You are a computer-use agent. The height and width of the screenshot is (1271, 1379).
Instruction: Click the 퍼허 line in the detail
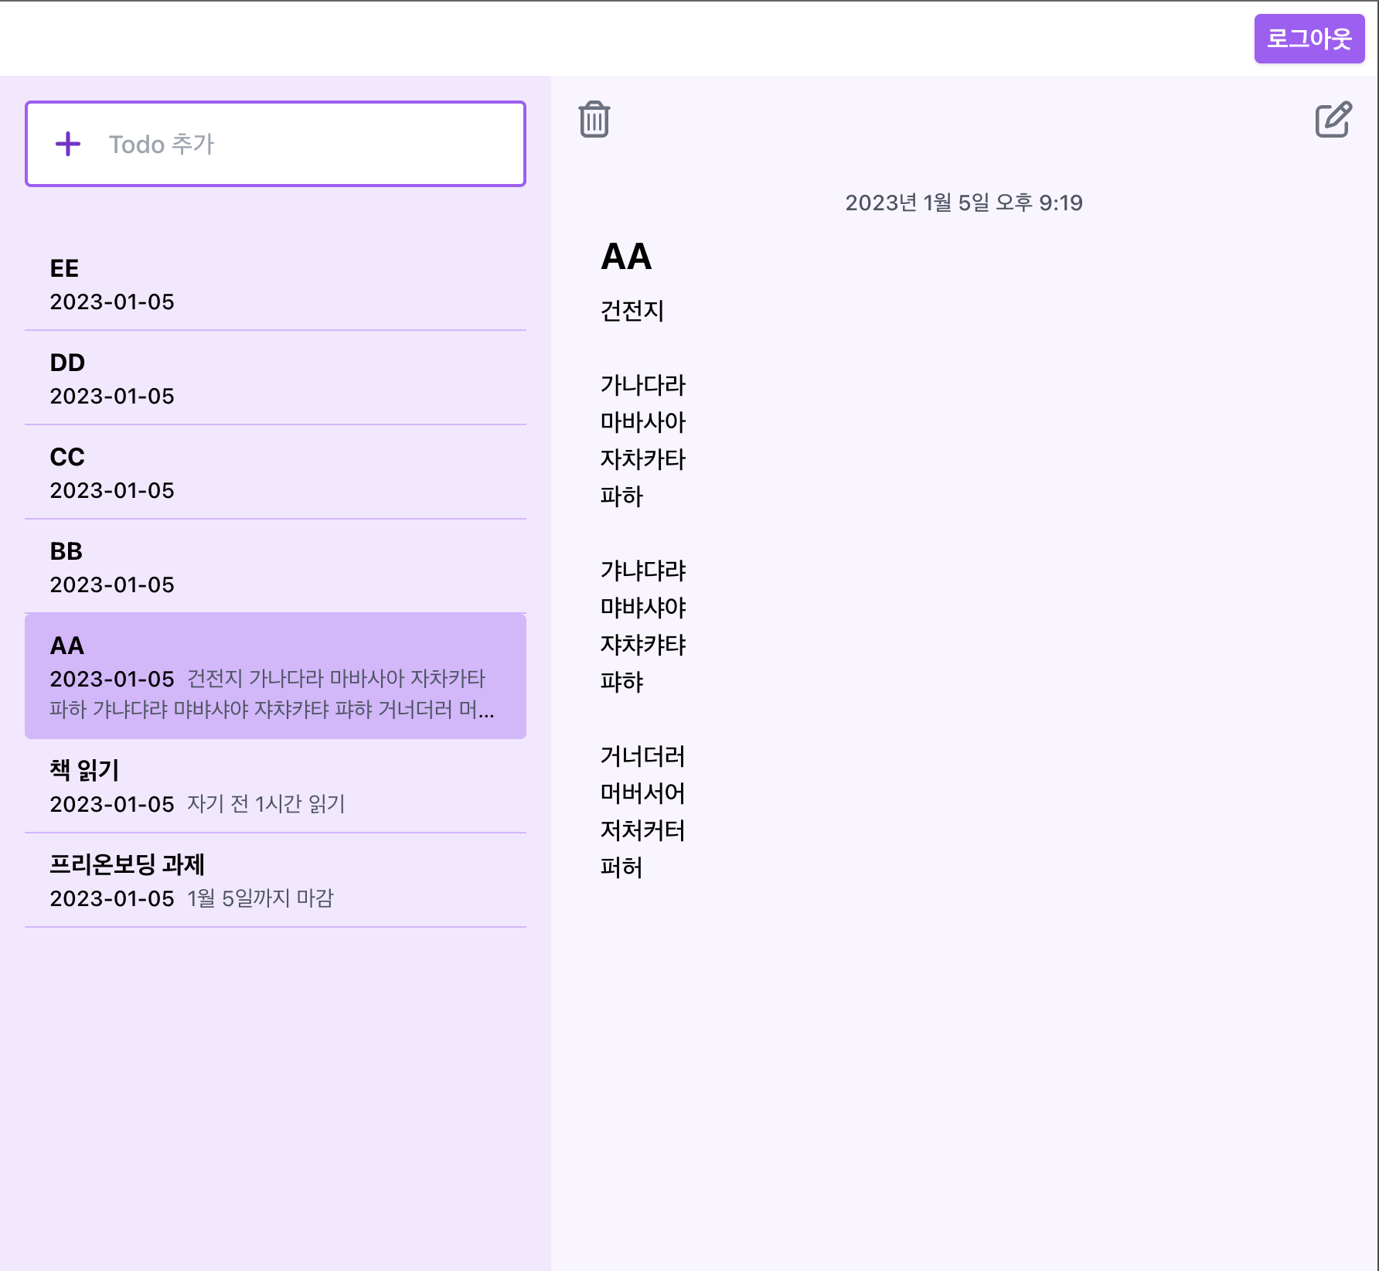point(621,867)
